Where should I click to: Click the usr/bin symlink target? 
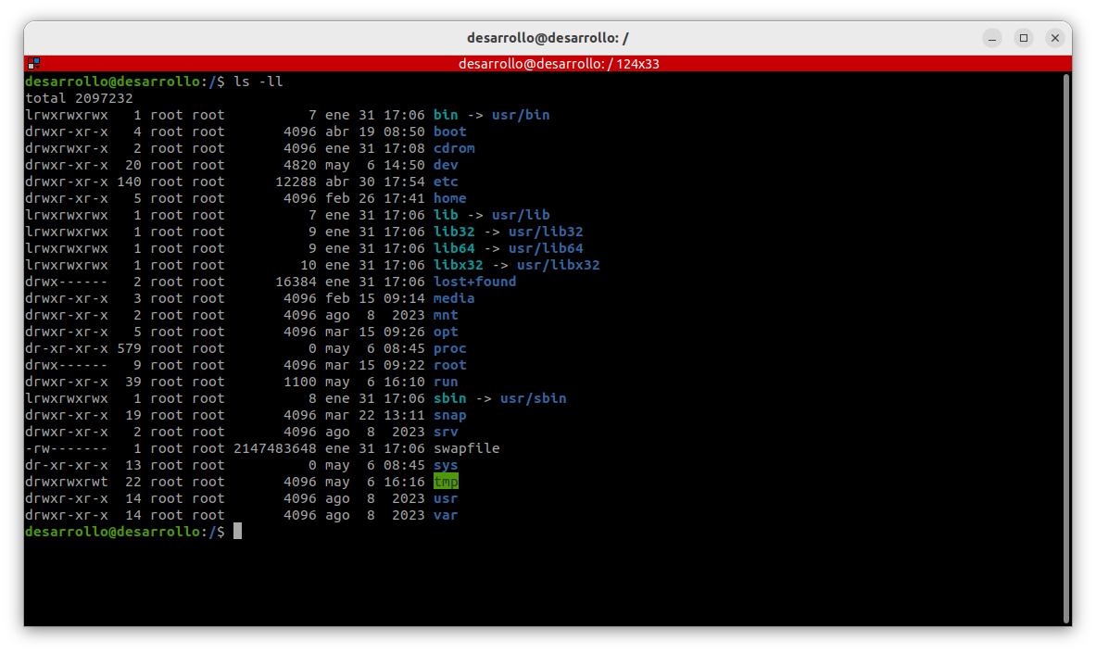(521, 115)
